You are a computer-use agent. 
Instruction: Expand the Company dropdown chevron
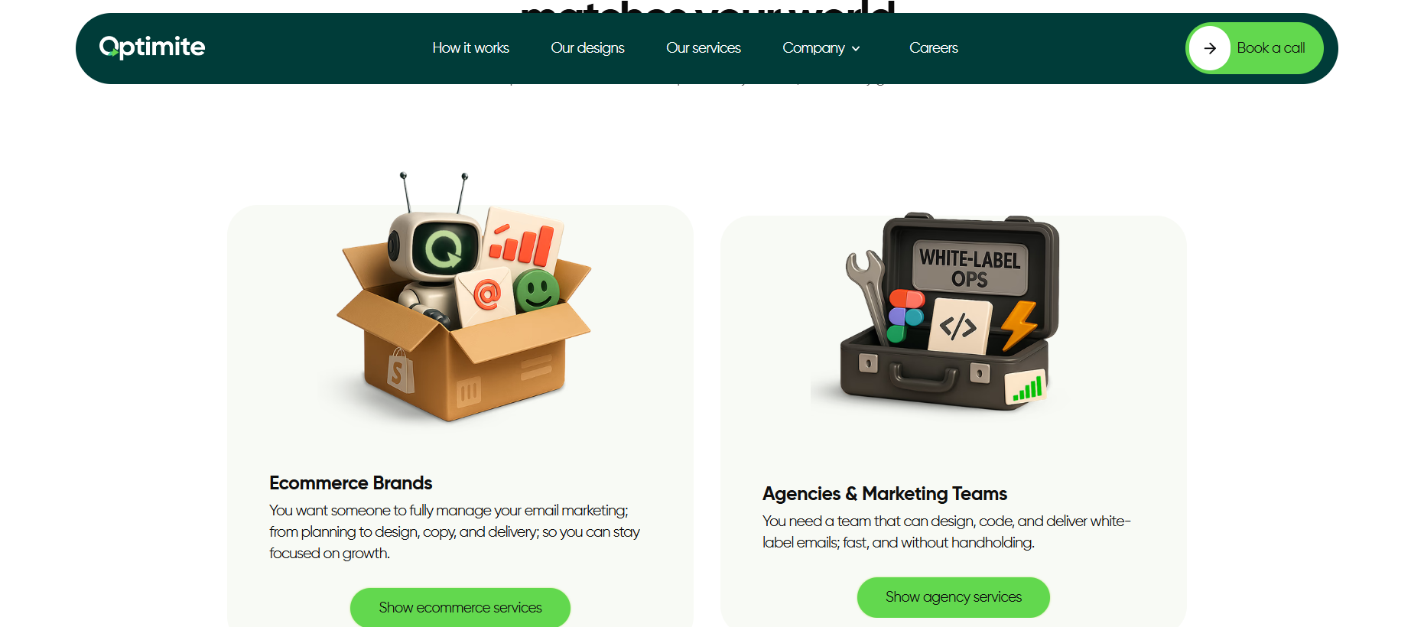pyautogui.click(x=856, y=48)
